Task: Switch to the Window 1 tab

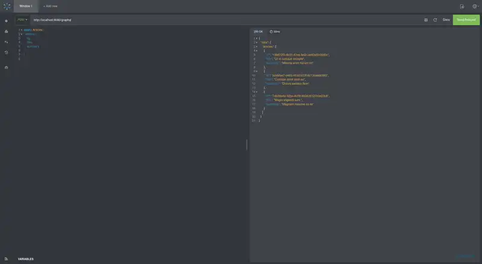Action: pos(26,6)
